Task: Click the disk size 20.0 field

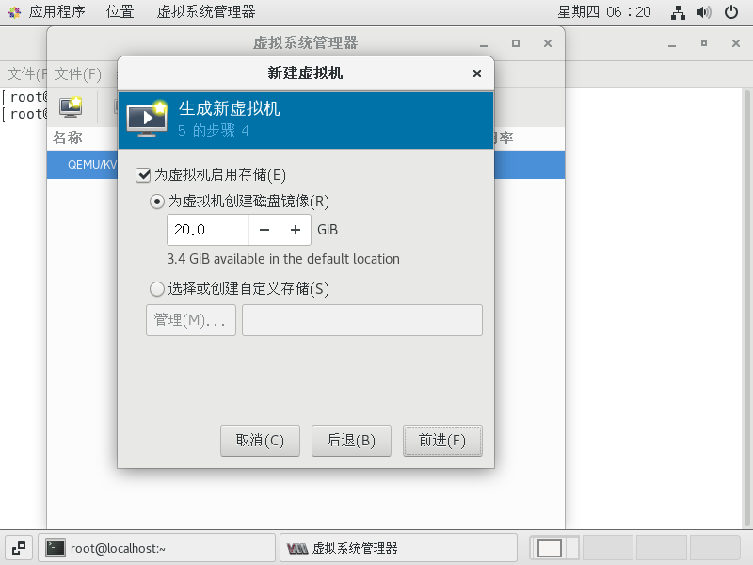Action: 208,230
